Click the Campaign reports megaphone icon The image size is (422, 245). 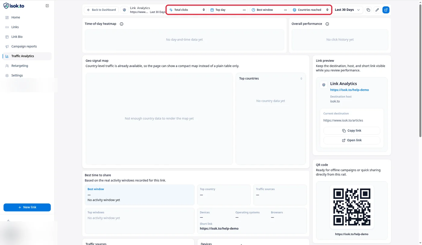coord(7,46)
